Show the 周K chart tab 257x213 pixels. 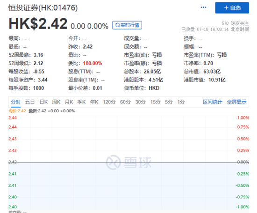(x=56, y=102)
